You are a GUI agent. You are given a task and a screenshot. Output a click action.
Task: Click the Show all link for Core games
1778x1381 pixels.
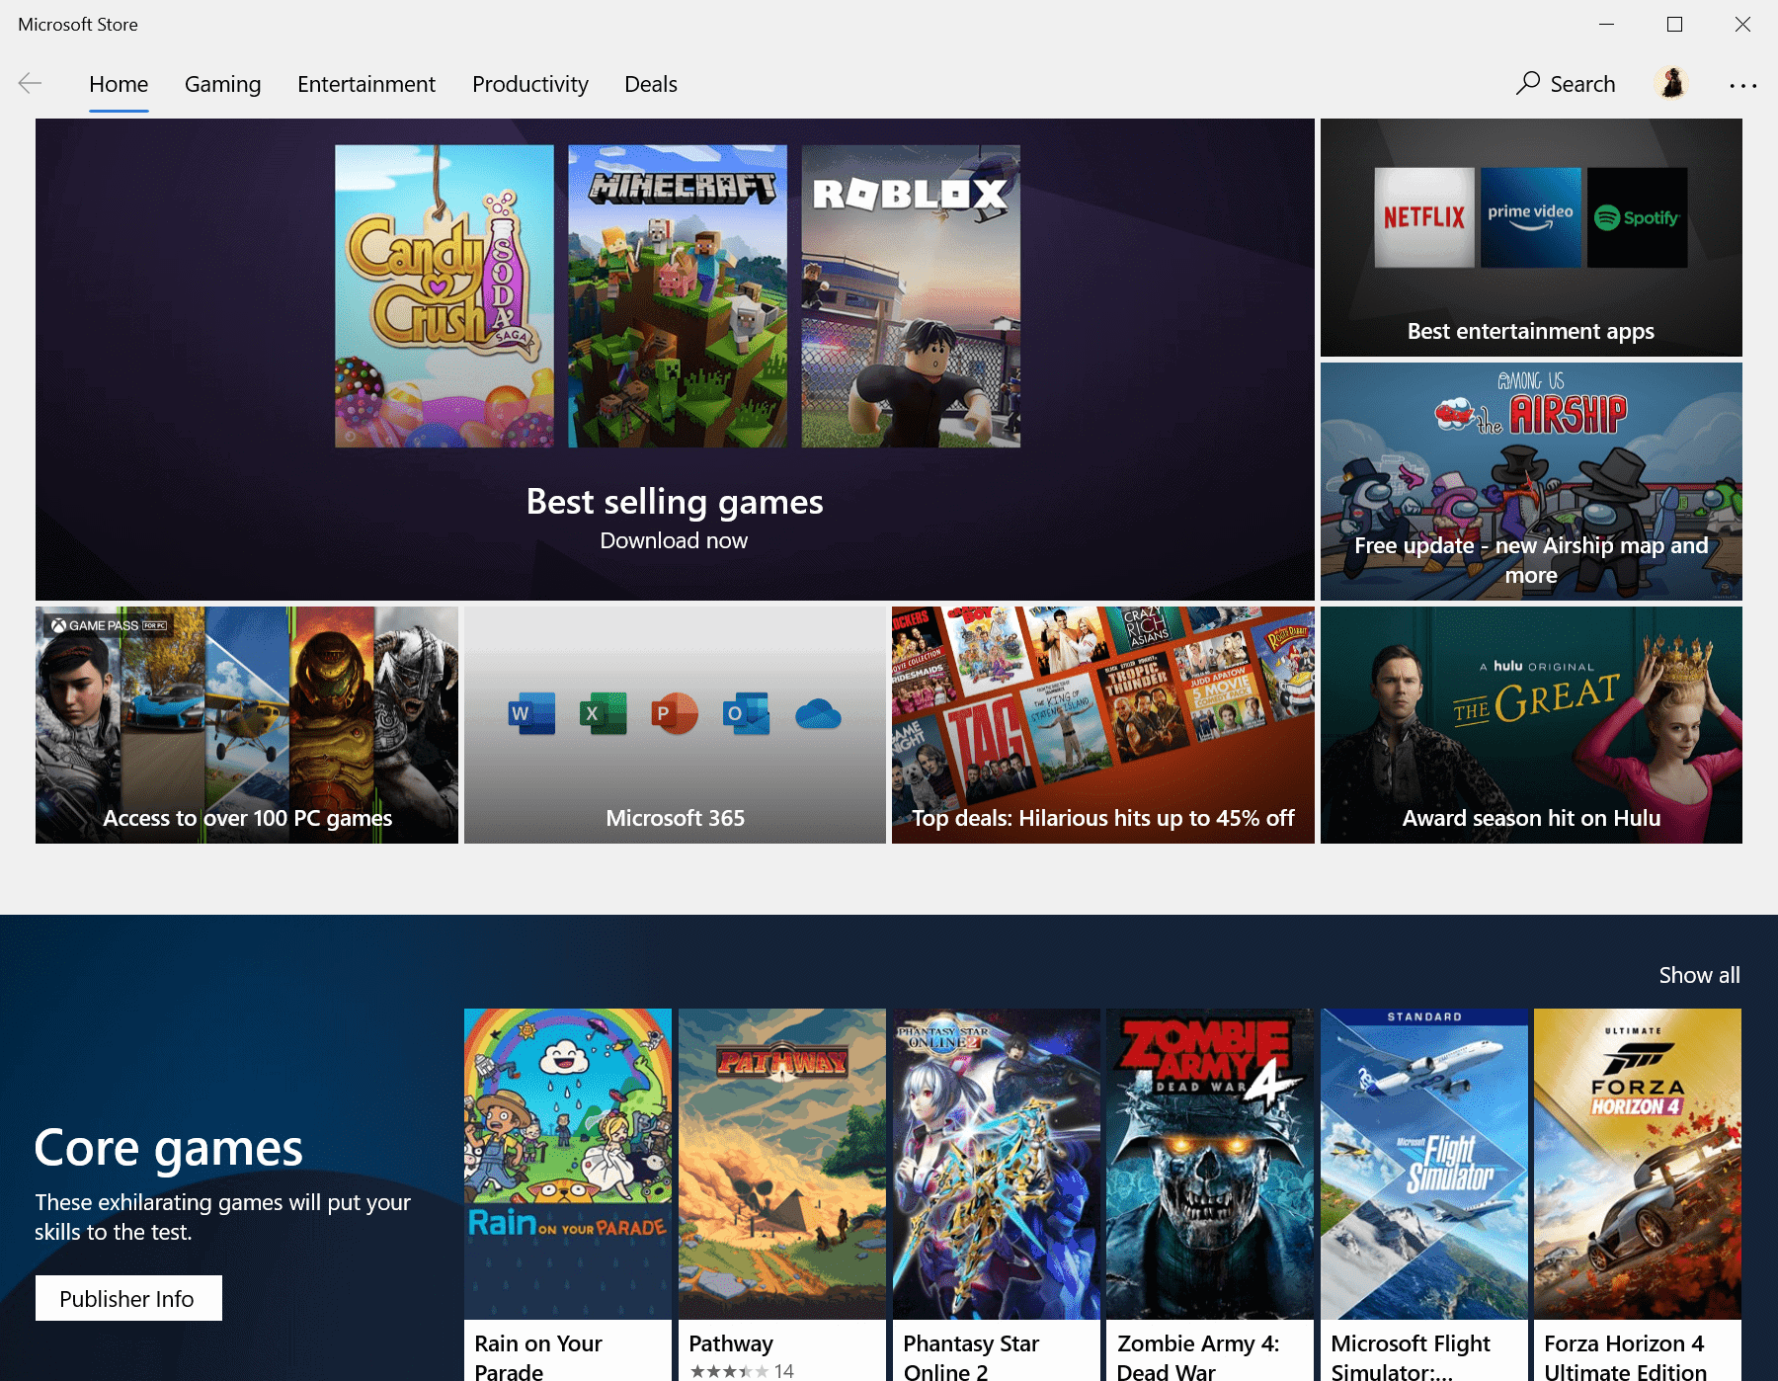pyautogui.click(x=1699, y=975)
